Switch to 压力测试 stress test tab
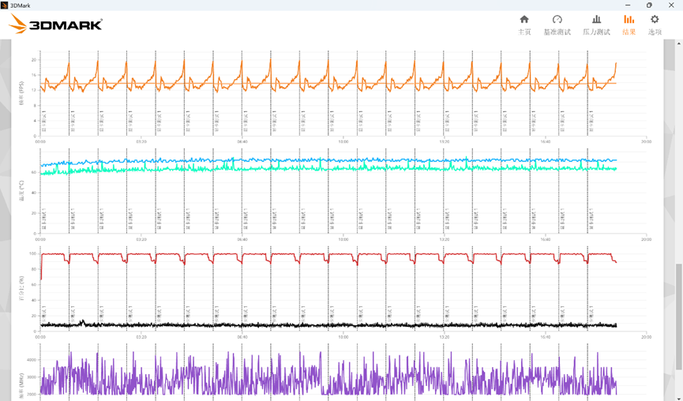683x401 pixels. pos(596,24)
